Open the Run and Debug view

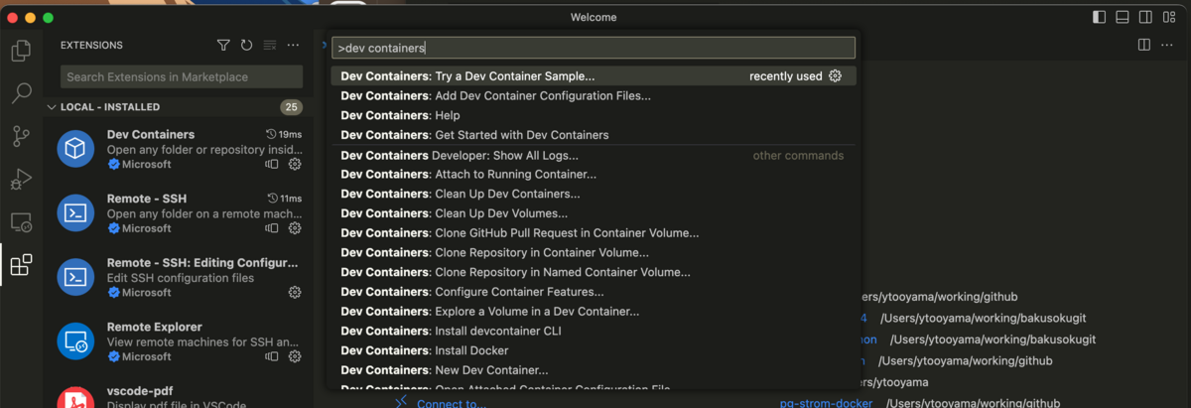pos(21,180)
